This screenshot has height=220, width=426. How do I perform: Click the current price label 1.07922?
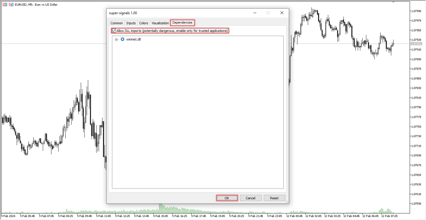(416, 44)
